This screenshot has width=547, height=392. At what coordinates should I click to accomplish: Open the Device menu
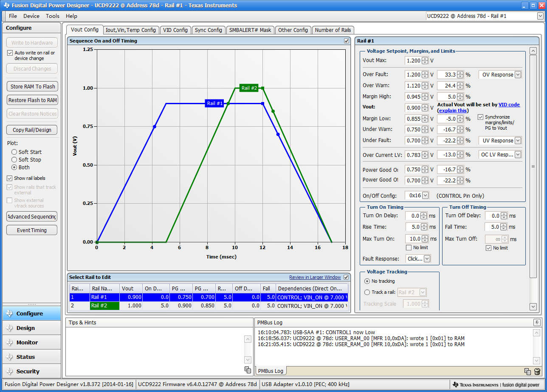click(31, 16)
